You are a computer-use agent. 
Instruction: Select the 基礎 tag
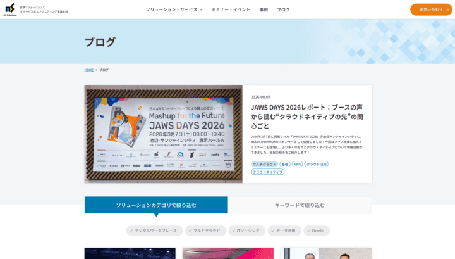pyautogui.click(x=285, y=164)
